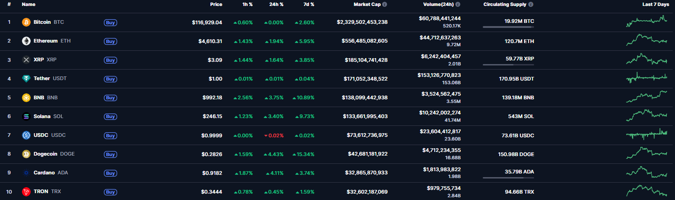Click the Dogecoin coin logo
The width and height of the screenshot is (675, 200).
pyautogui.click(x=26, y=154)
